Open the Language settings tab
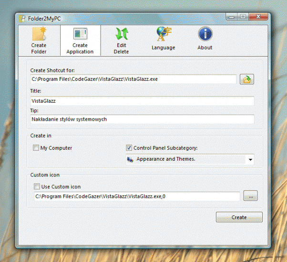The height and width of the screenshot is (262, 287). [163, 39]
